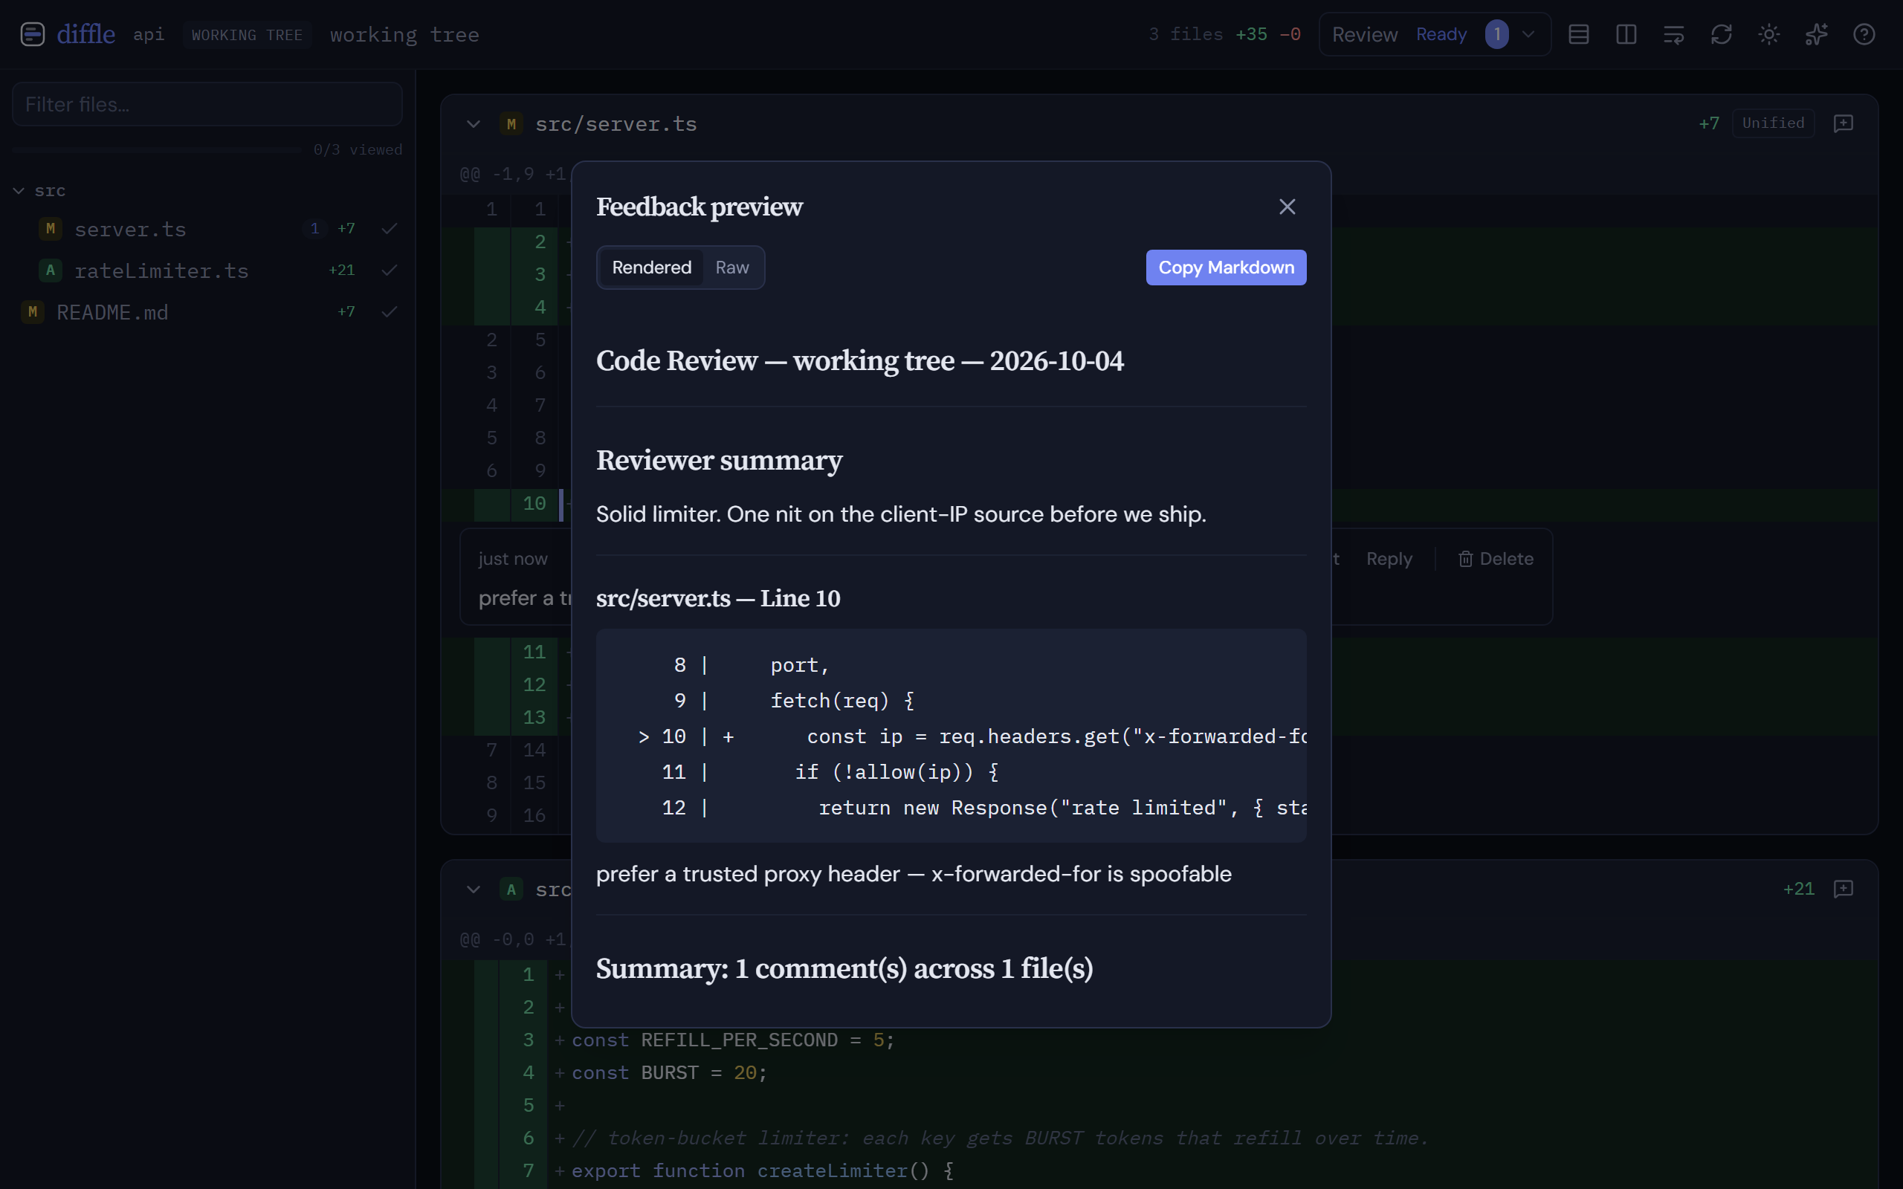Screen dimensions: 1903x1189
Task: Click the comment count badge 1
Action: click(1496, 34)
